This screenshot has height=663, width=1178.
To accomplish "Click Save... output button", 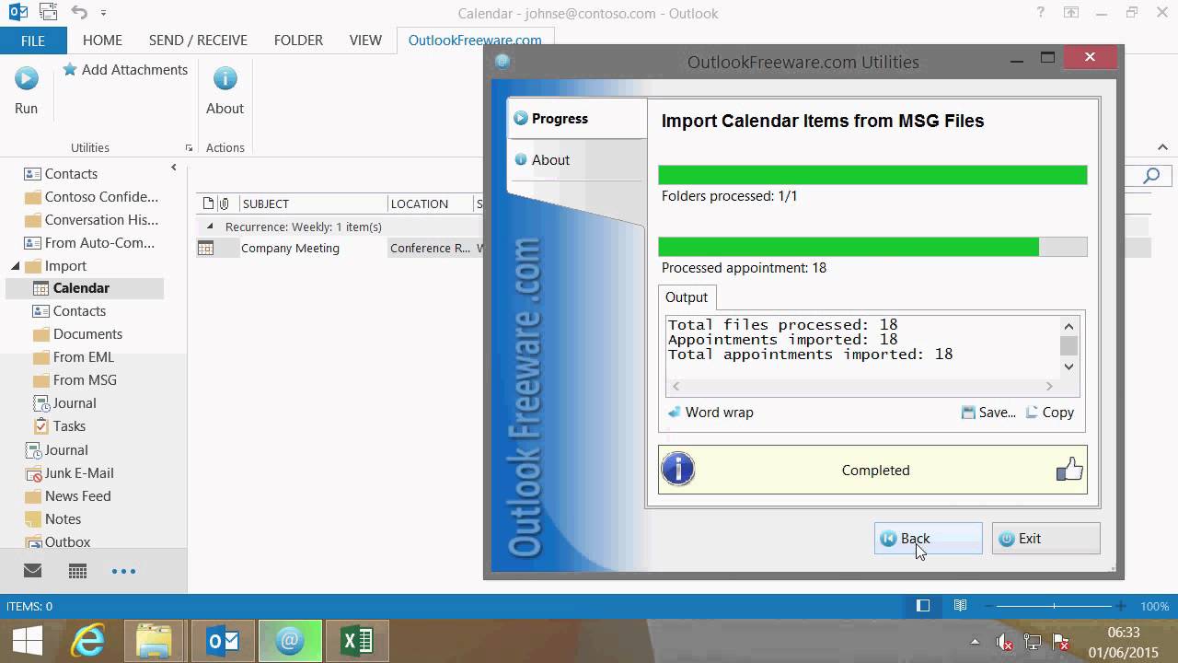I will point(988,413).
